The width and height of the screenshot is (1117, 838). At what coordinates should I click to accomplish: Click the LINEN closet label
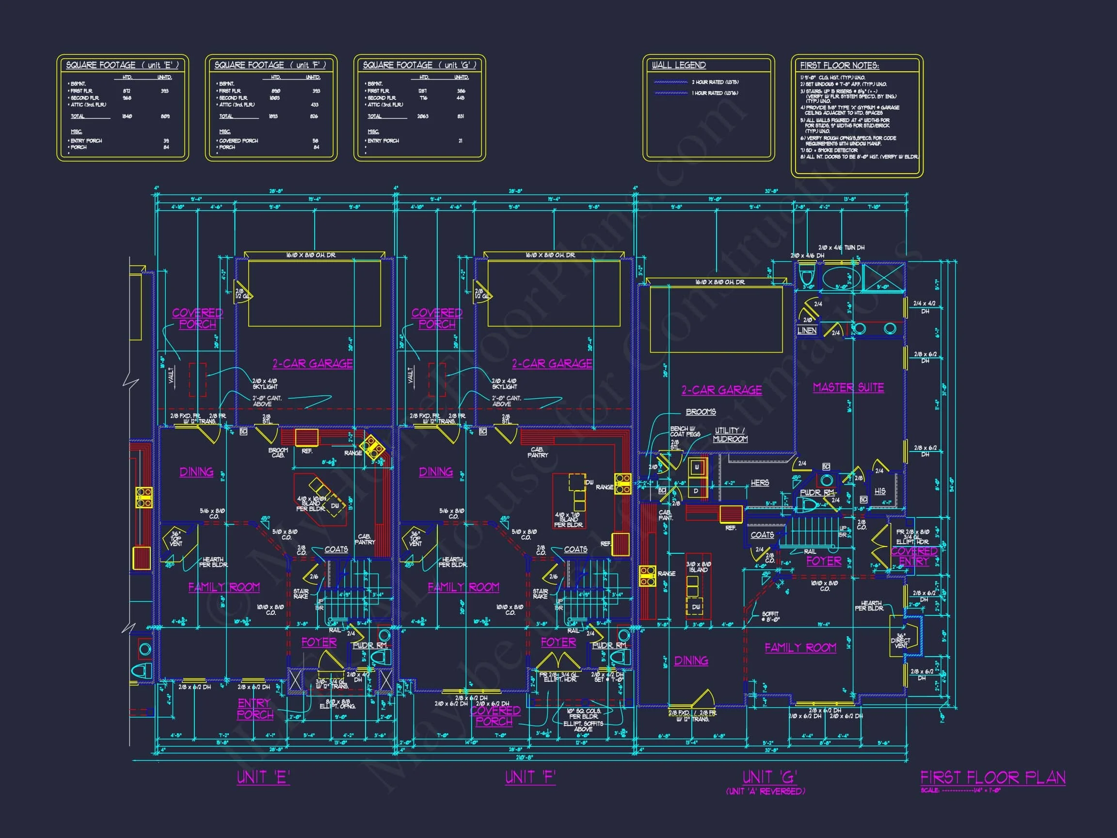[807, 330]
